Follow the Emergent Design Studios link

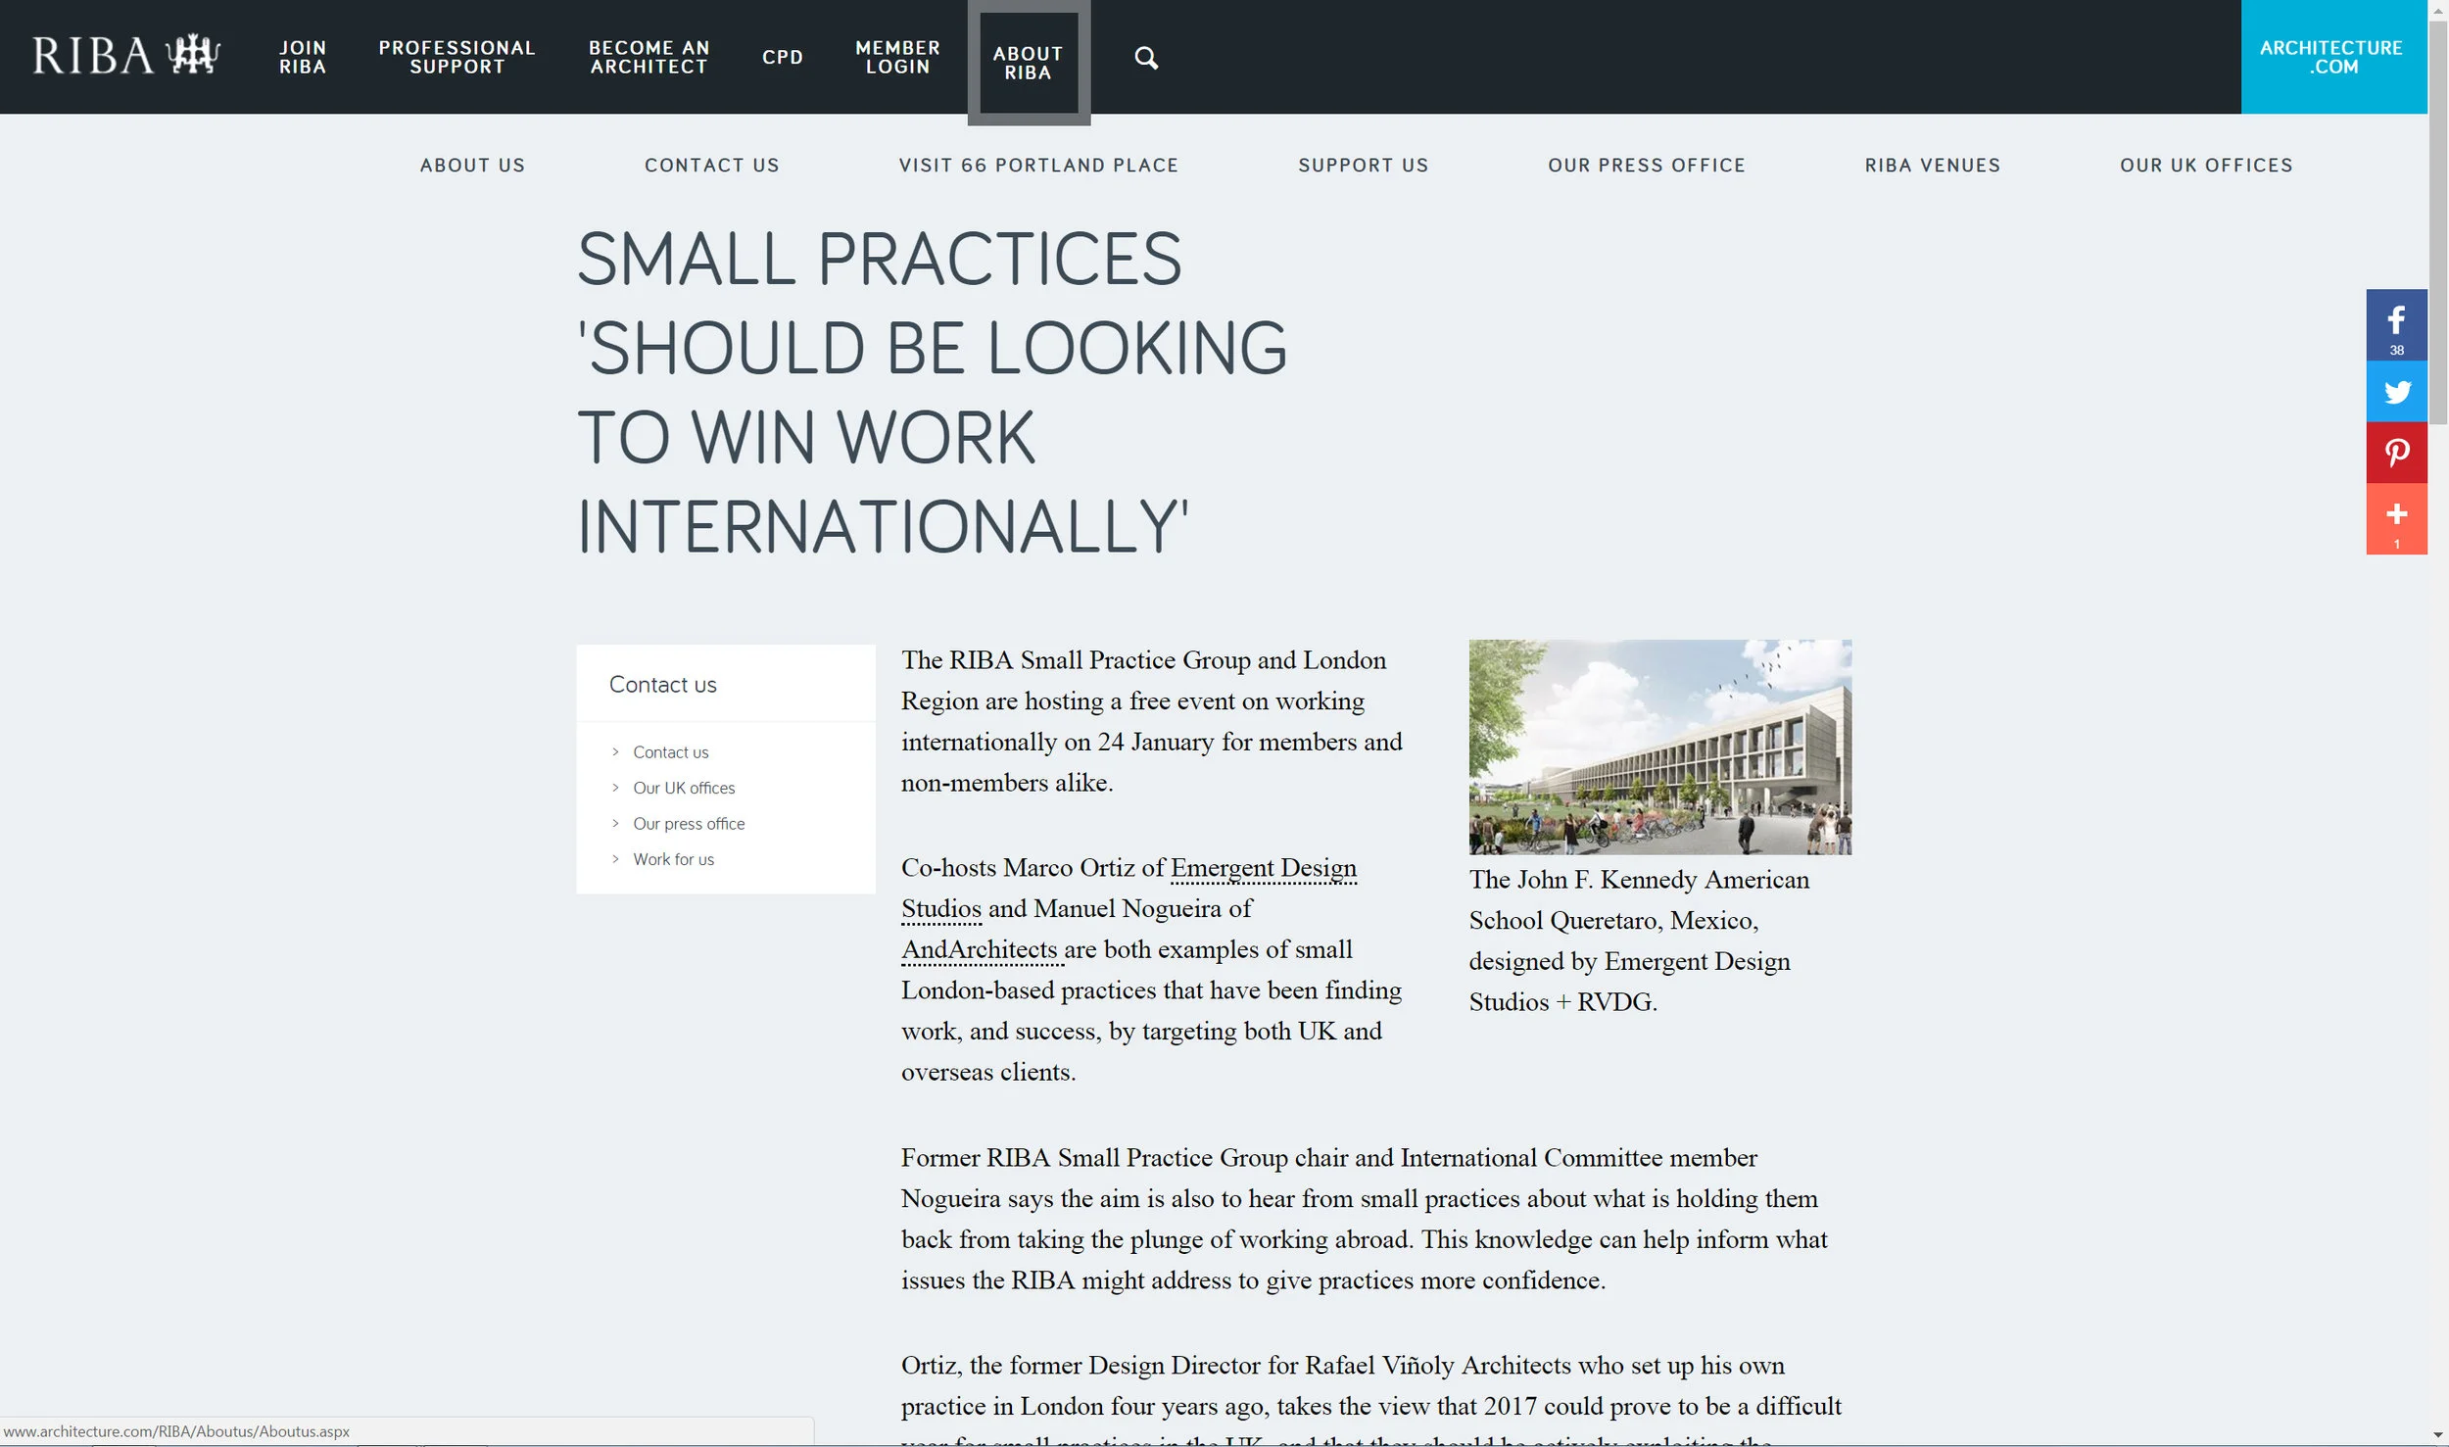(1264, 868)
